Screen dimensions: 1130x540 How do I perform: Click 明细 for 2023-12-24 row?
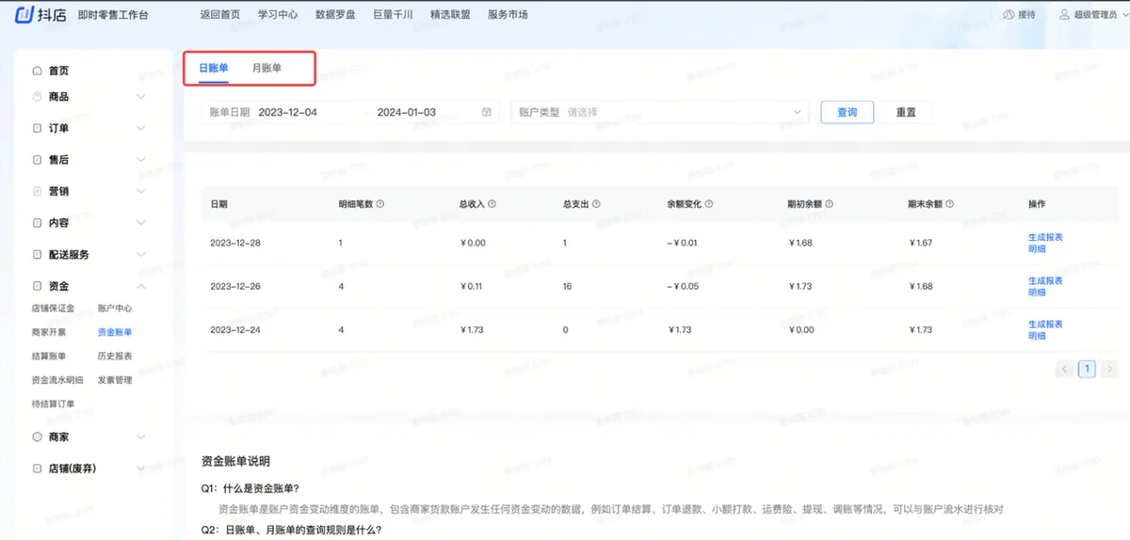click(1037, 335)
